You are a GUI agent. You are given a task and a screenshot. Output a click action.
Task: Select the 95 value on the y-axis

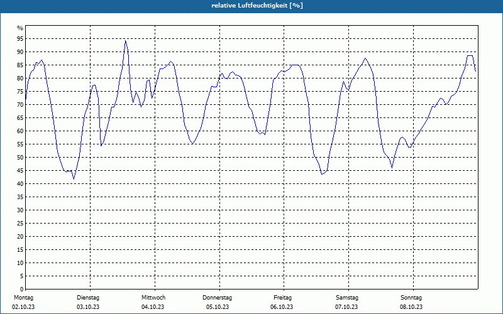click(20, 39)
